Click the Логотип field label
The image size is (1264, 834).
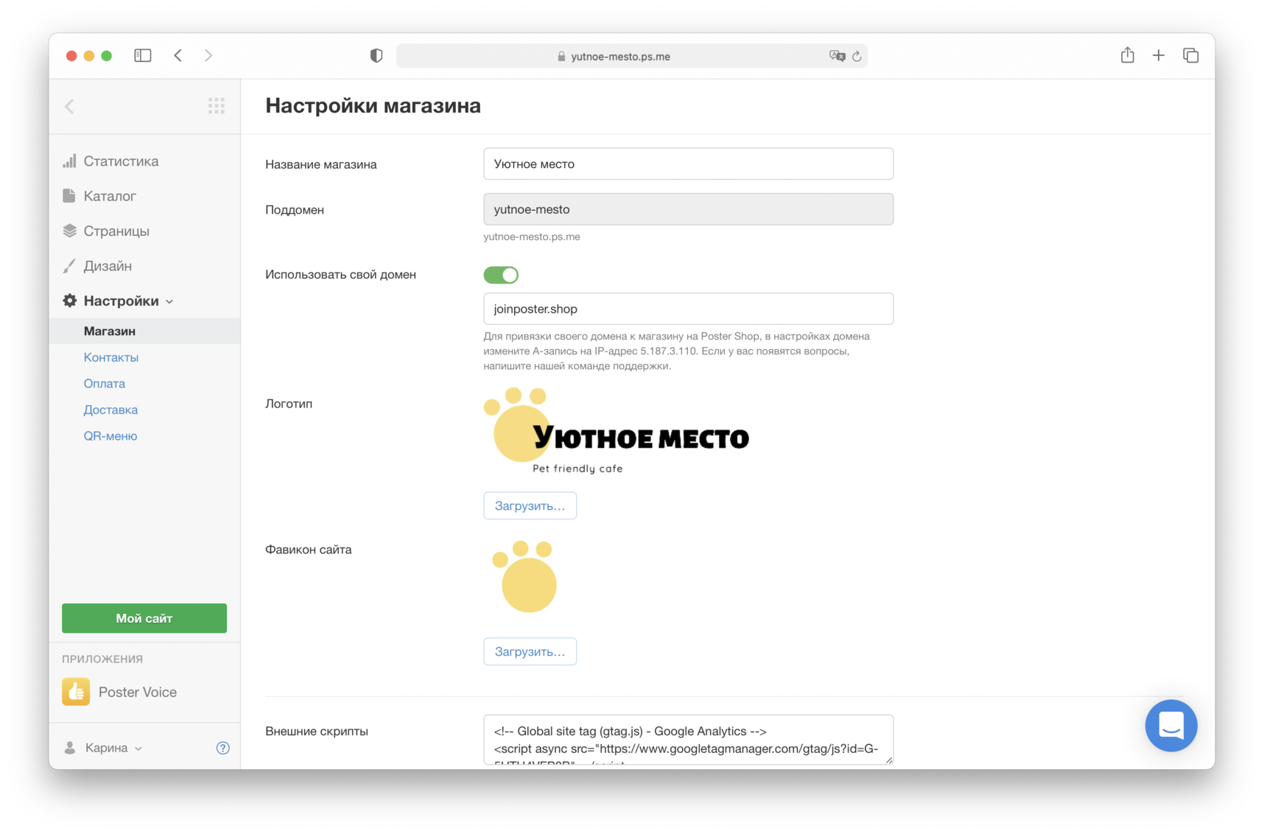point(289,404)
